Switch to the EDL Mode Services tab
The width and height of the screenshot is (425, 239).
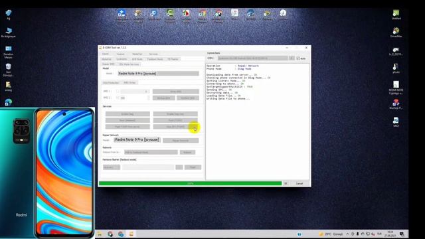point(129,64)
